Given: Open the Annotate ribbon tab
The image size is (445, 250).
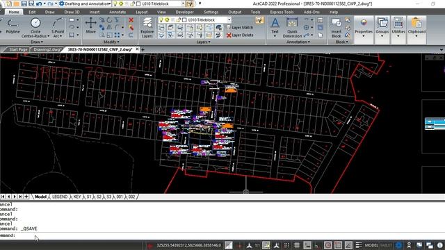Looking at the screenshot, I should (118, 12).
